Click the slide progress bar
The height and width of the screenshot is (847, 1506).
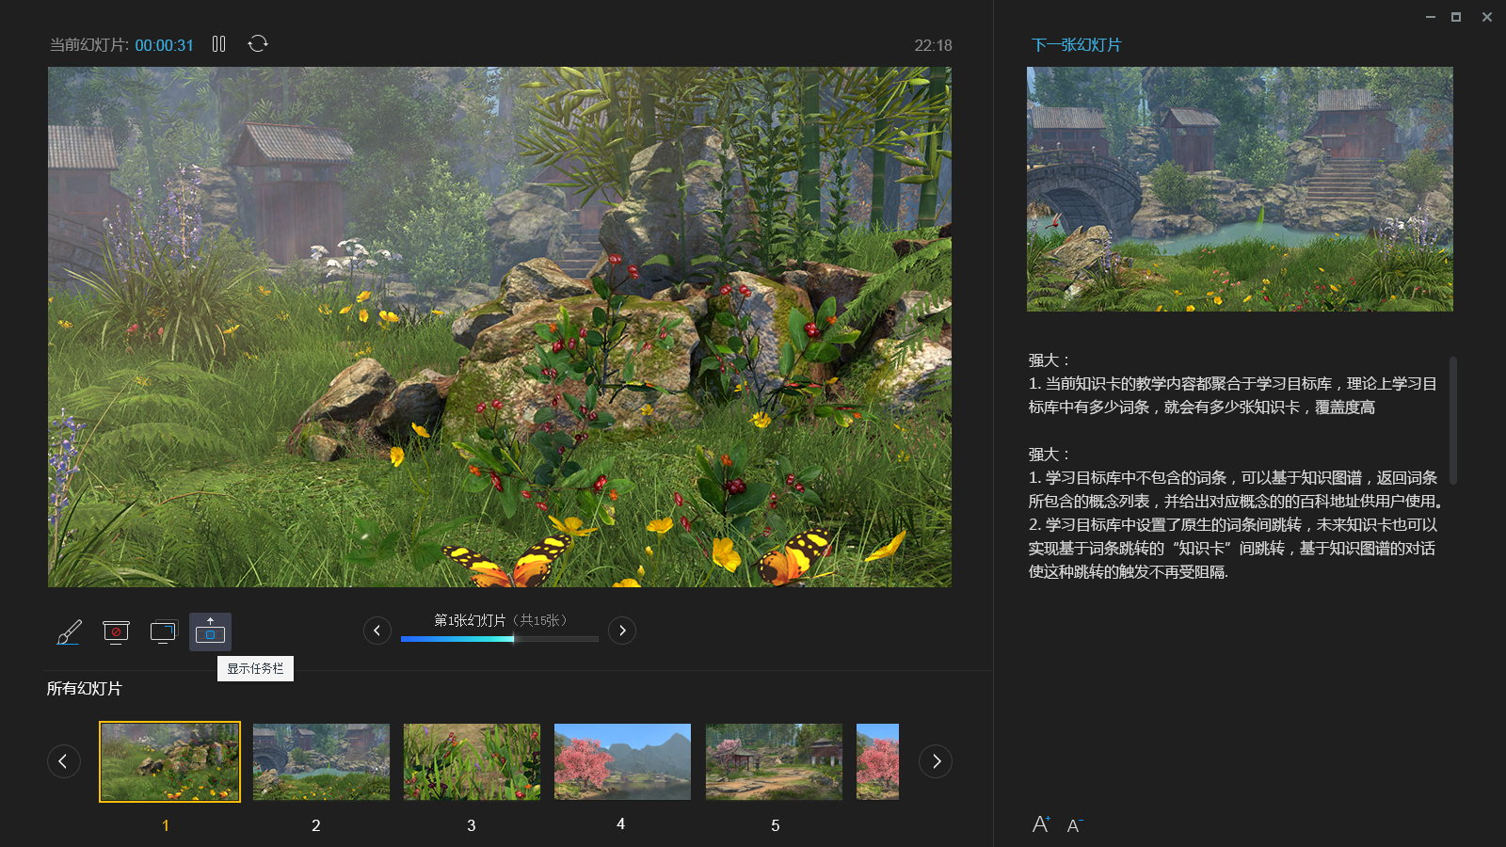point(500,639)
